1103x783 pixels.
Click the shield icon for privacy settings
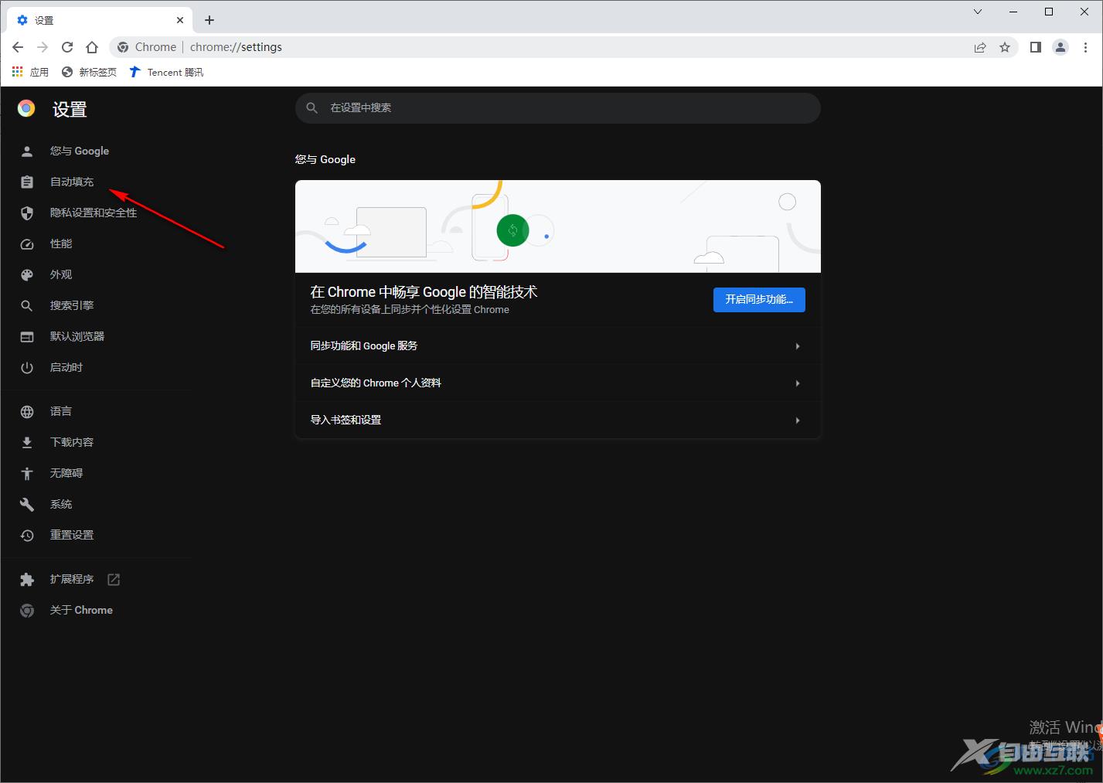click(x=27, y=213)
